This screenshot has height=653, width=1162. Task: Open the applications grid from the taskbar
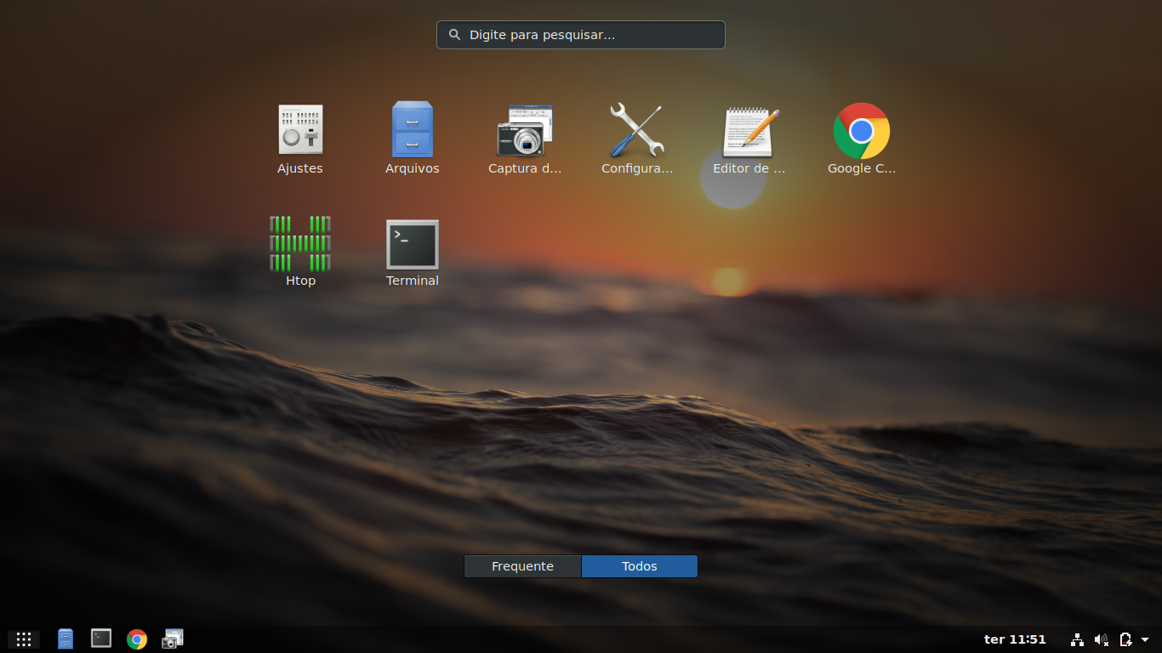click(x=23, y=639)
